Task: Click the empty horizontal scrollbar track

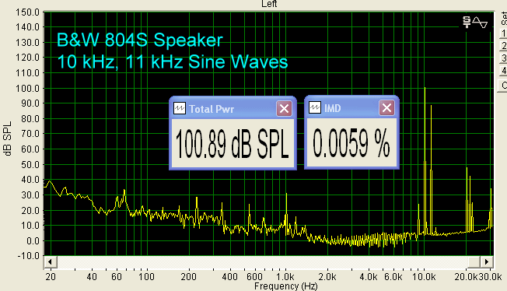Action: pyautogui.click(x=262, y=261)
